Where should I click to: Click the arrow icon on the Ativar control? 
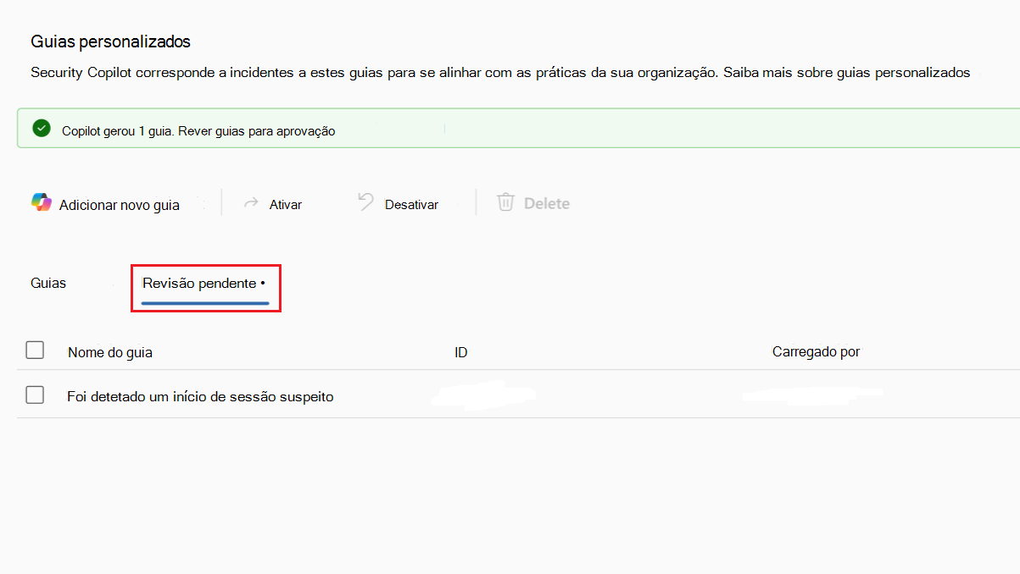click(x=251, y=202)
